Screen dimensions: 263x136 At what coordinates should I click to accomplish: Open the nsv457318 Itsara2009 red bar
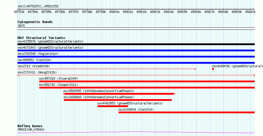click(x=147, y=81)
